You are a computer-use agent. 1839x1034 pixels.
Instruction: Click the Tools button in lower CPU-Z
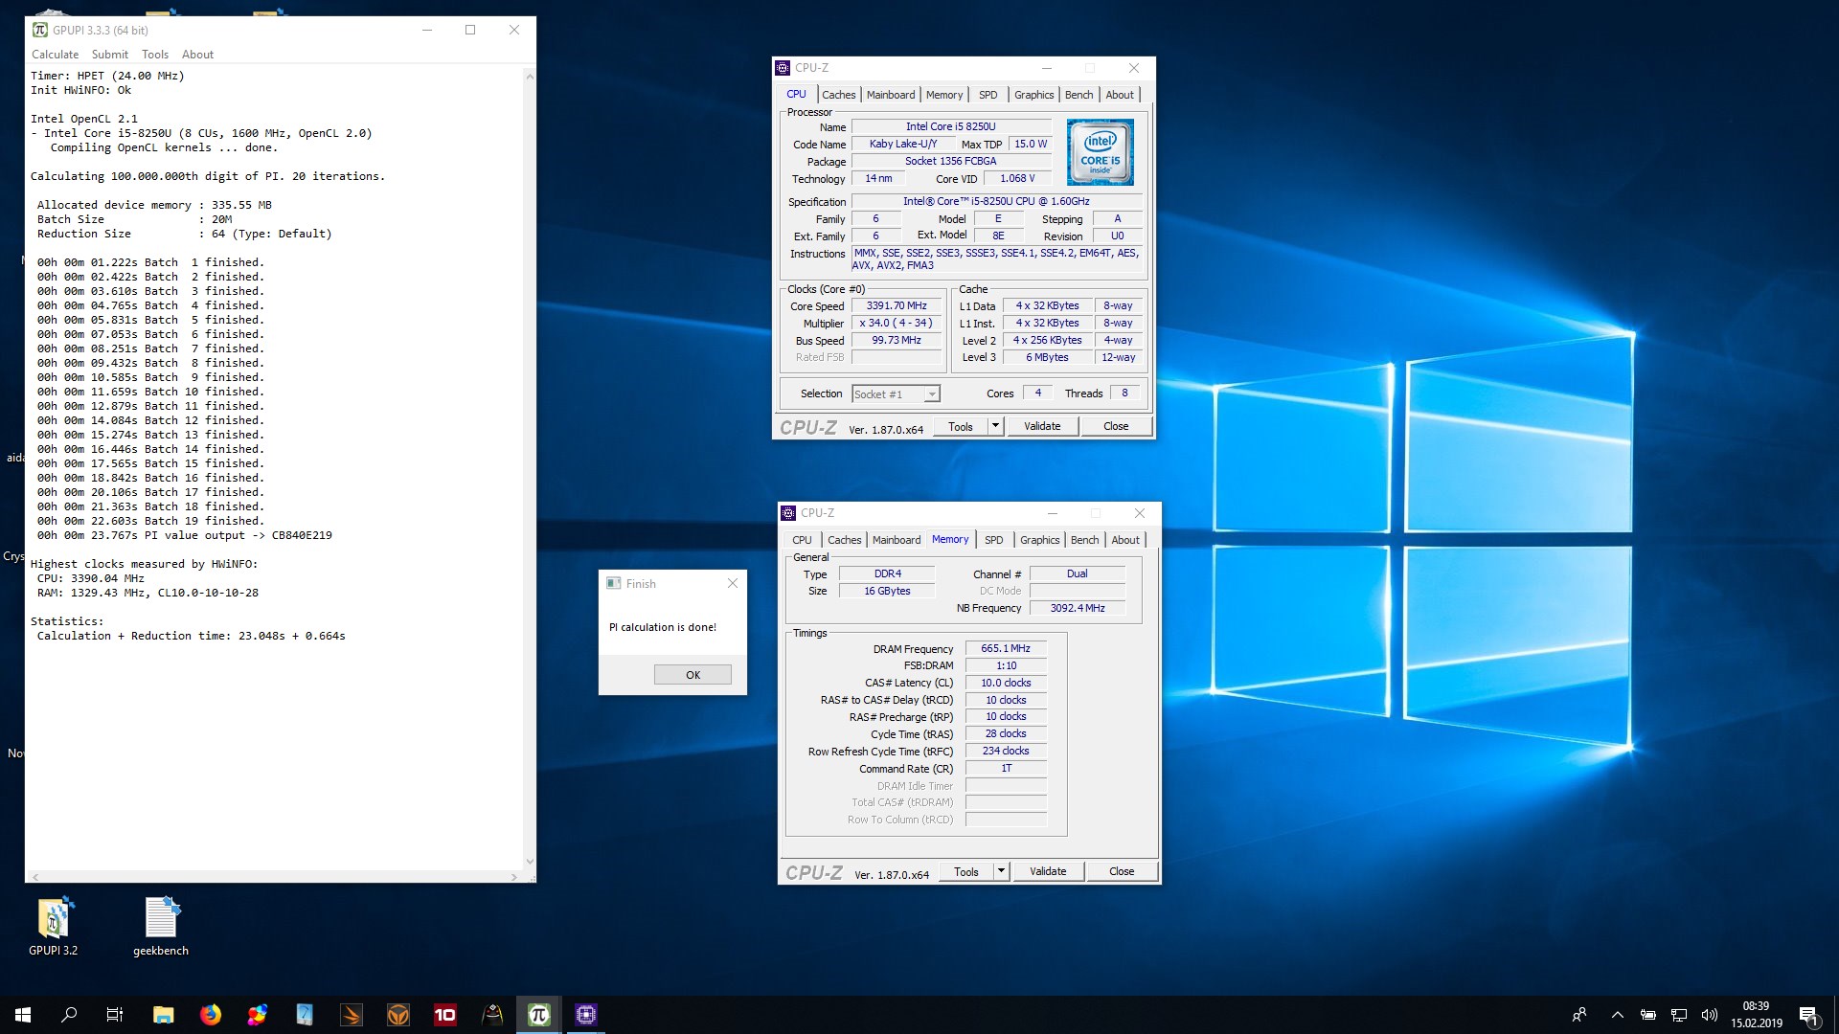click(966, 871)
